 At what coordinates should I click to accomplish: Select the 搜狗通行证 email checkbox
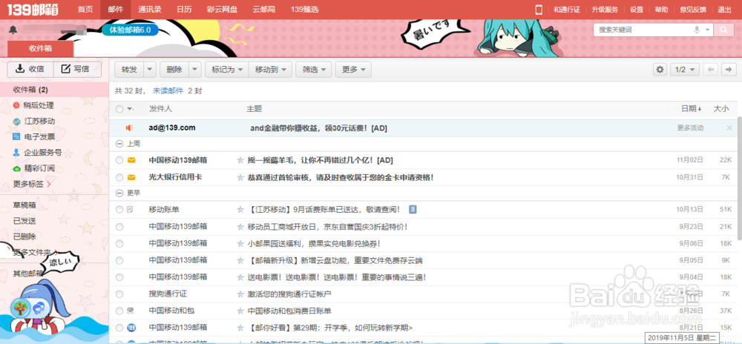point(119,294)
